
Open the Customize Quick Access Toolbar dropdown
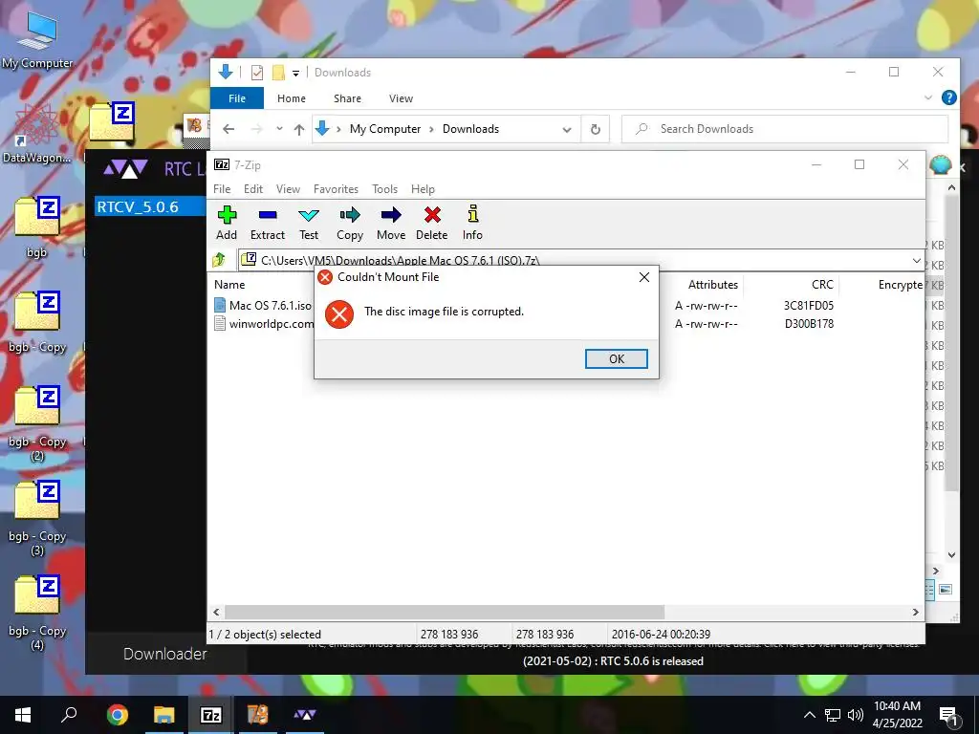click(x=296, y=73)
